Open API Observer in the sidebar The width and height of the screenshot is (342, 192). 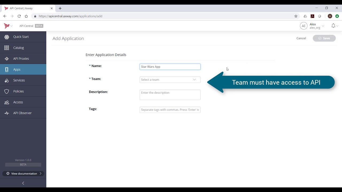tap(23, 113)
